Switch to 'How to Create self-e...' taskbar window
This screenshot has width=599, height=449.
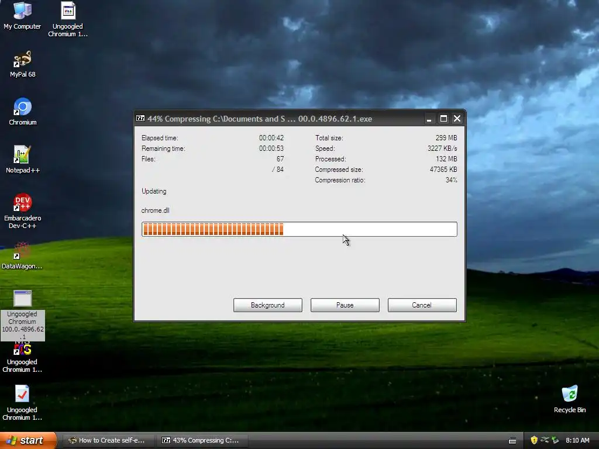coord(108,440)
